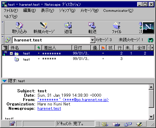Toggle flag marker on second test message

pyautogui.click(x=103, y=59)
